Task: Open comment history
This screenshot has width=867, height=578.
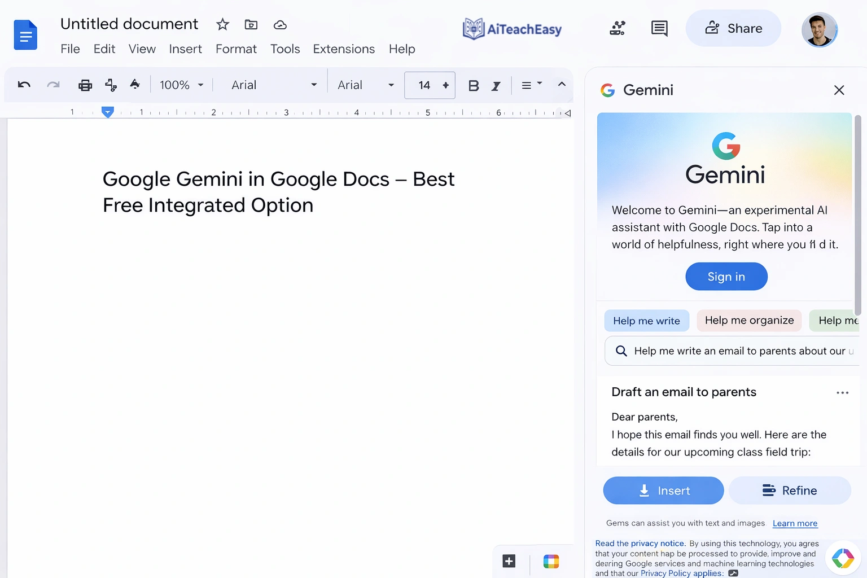Action: coord(659,28)
